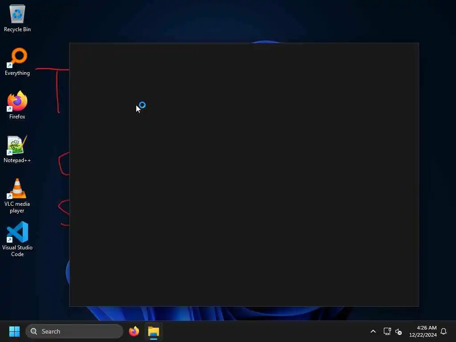This screenshot has height=342, width=456.
Task: Open Firefox from the taskbar
Action: coord(134,331)
